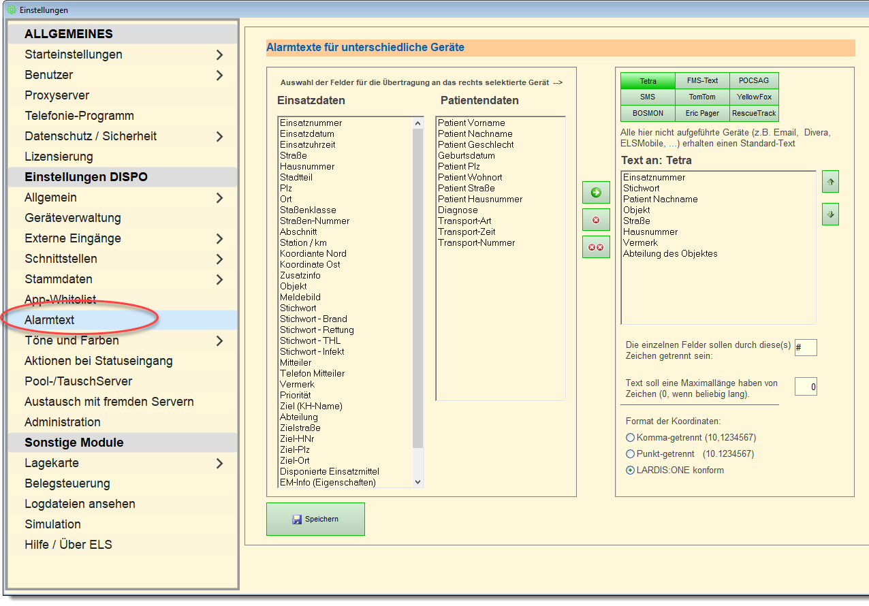Screen dimensions: 869x606
Task: Click the green arrow add-field button
Action: 596,193
